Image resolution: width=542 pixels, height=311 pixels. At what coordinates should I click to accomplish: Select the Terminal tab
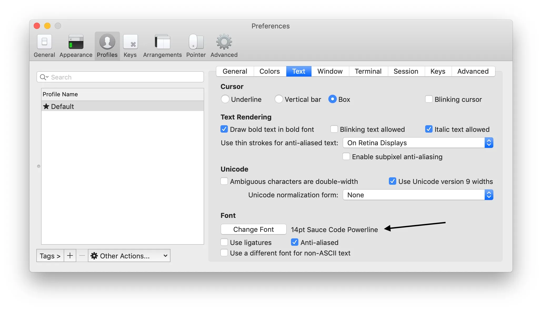point(368,71)
